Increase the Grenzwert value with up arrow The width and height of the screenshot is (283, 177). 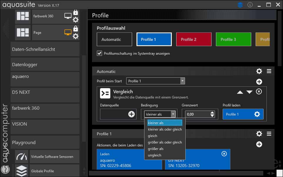212,113
